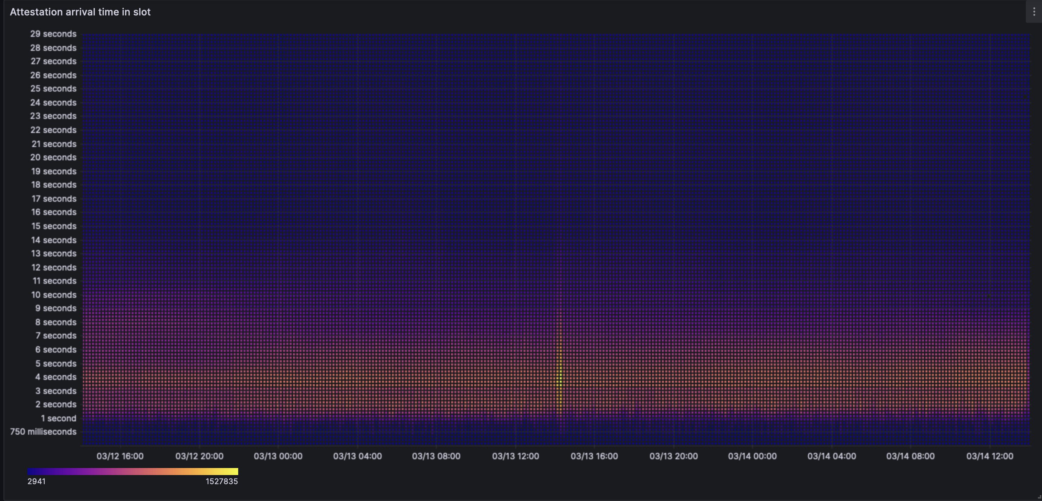1042x501 pixels.
Task: Click the '10 seconds' y-axis label
Action: tap(54, 295)
